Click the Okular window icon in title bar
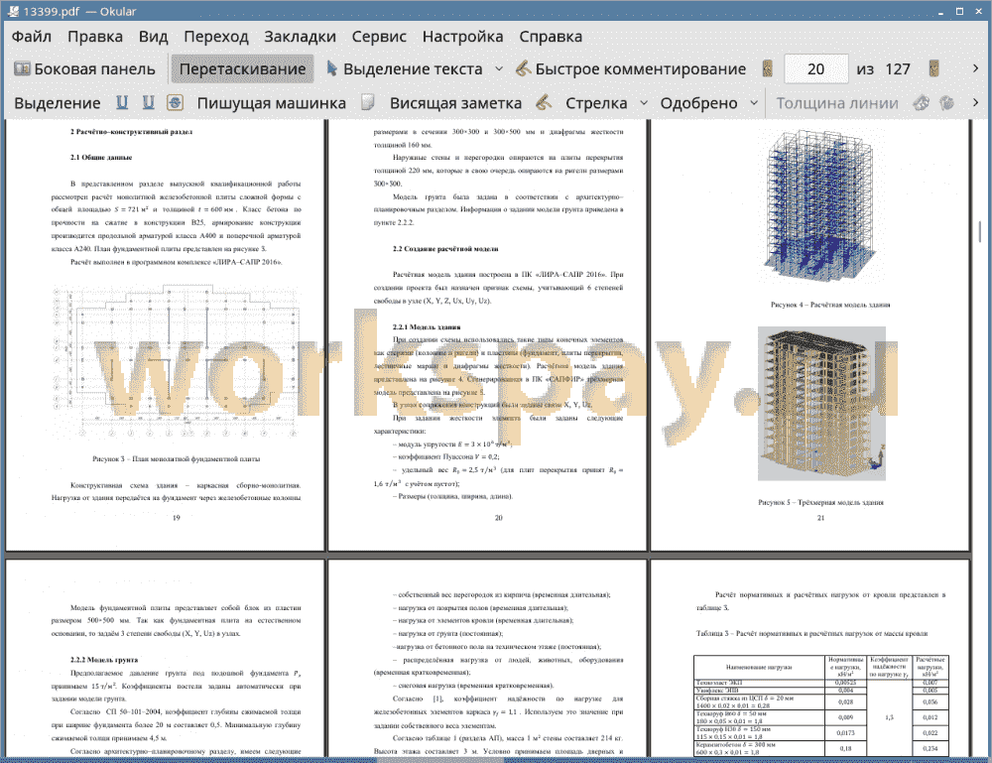 click(x=12, y=11)
